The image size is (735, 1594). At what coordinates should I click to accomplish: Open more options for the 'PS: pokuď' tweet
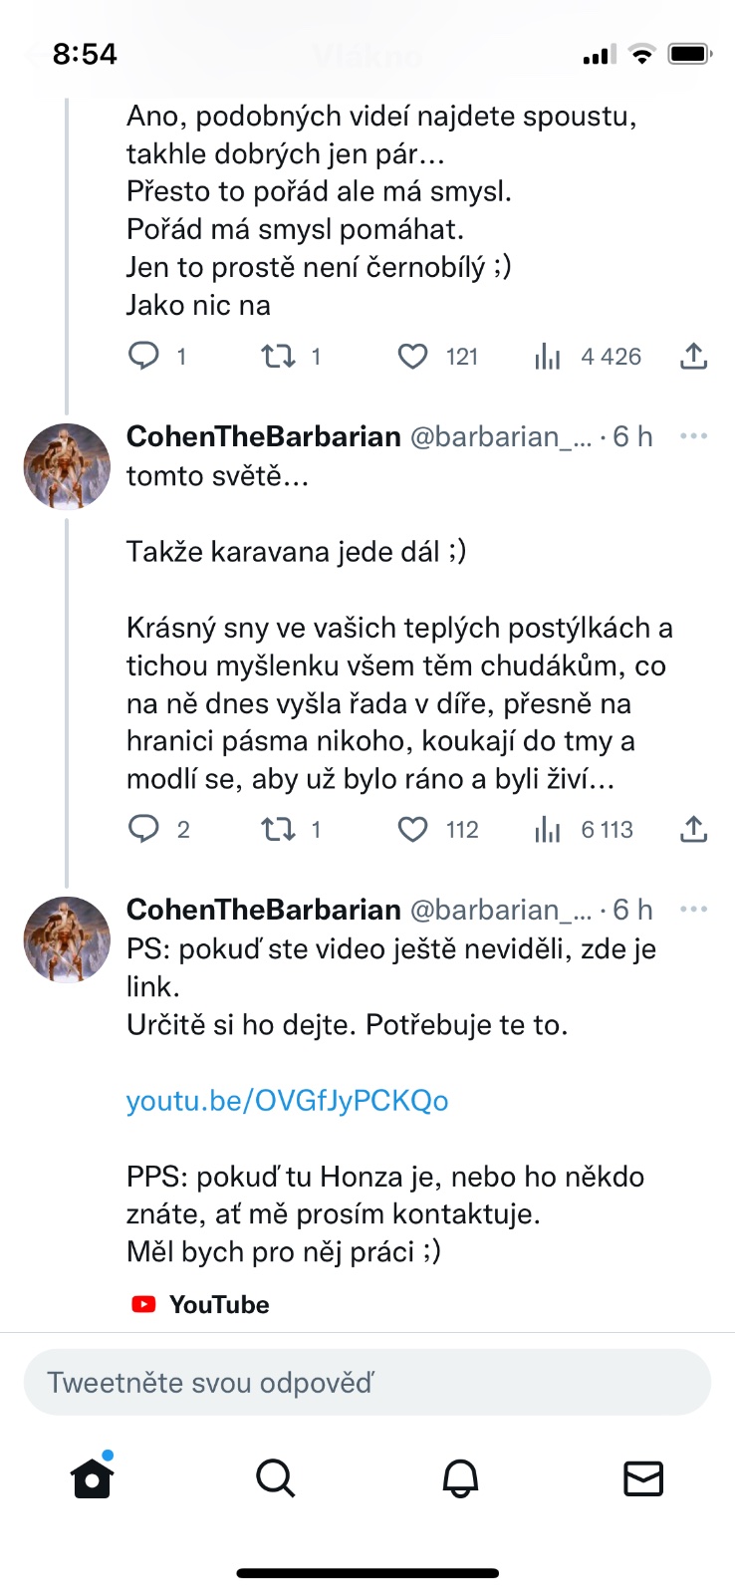click(x=693, y=910)
